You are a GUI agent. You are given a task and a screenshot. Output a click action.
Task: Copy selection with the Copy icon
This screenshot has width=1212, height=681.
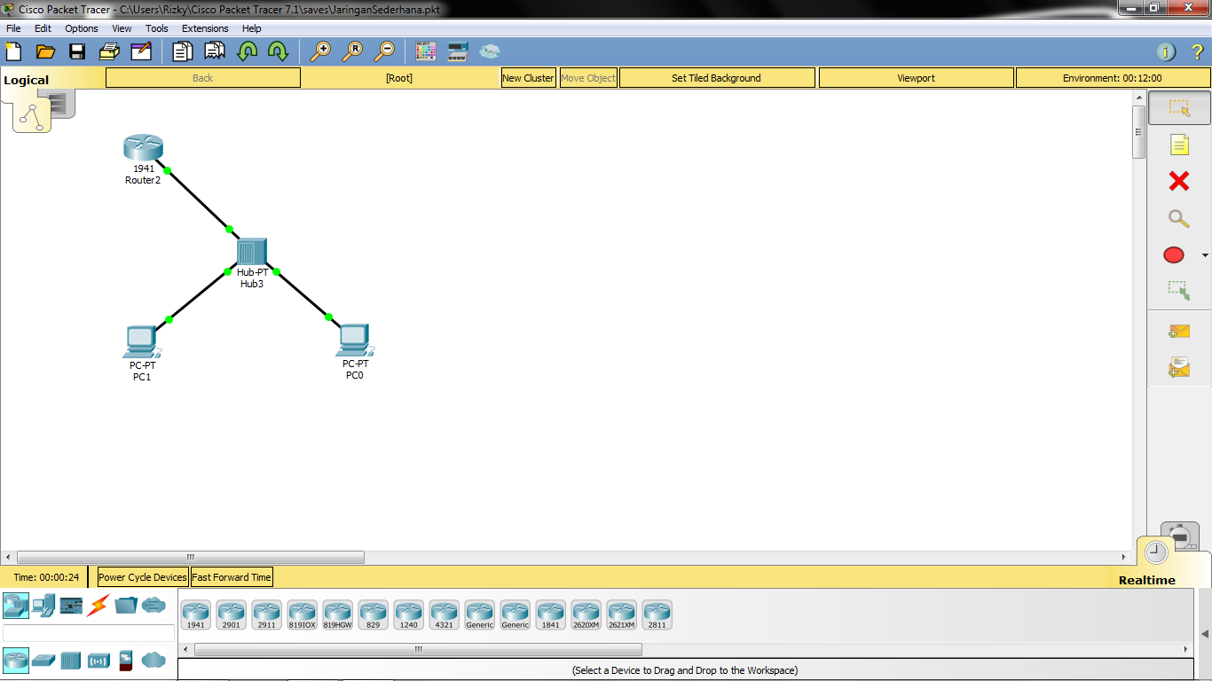click(183, 51)
